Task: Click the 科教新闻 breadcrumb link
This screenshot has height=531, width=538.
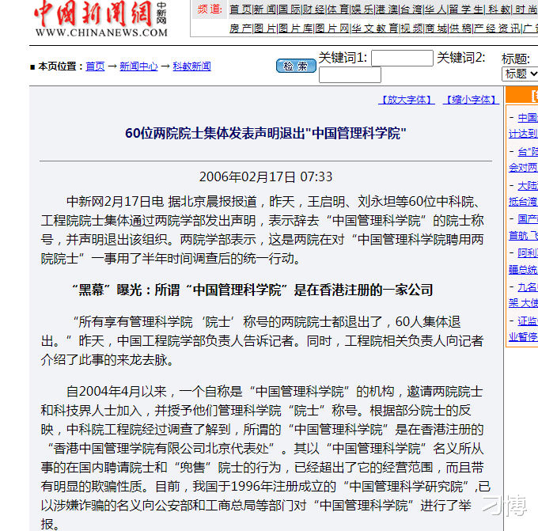Action: (x=191, y=66)
